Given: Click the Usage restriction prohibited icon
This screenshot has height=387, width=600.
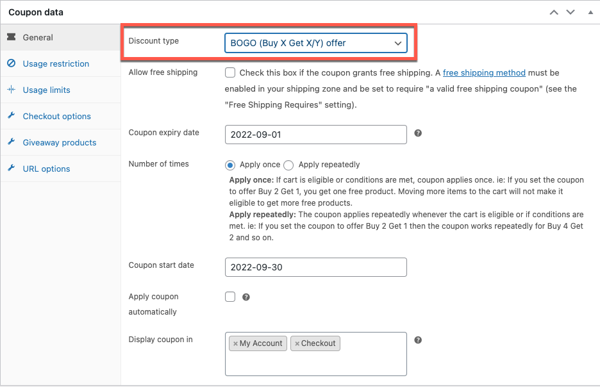Looking at the screenshot, I should (12, 63).
